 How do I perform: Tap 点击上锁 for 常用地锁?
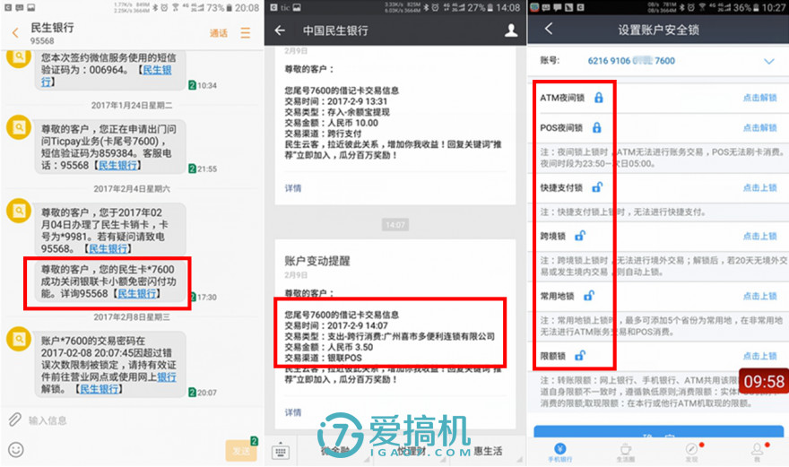759,296
